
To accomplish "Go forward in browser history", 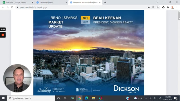I will click(8, 7).
